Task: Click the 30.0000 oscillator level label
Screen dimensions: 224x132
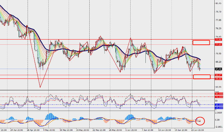Action: [x=219, y=105]
